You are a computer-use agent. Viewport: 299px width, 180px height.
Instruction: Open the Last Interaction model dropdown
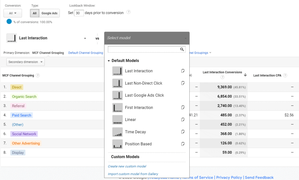[x=85, y=38]
